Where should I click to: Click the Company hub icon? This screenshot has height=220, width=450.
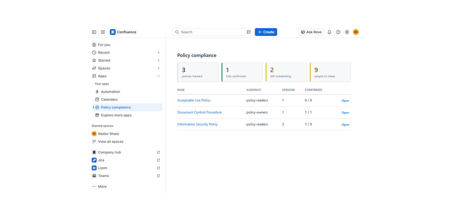pos(94,152)
